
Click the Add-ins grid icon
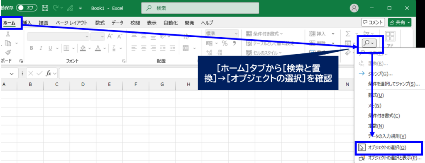(390, 36)
